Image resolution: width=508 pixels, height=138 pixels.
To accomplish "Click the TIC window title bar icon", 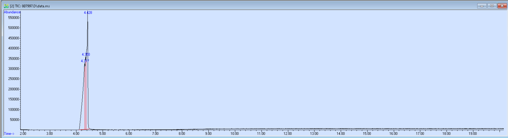I will (x=6, y=6).
